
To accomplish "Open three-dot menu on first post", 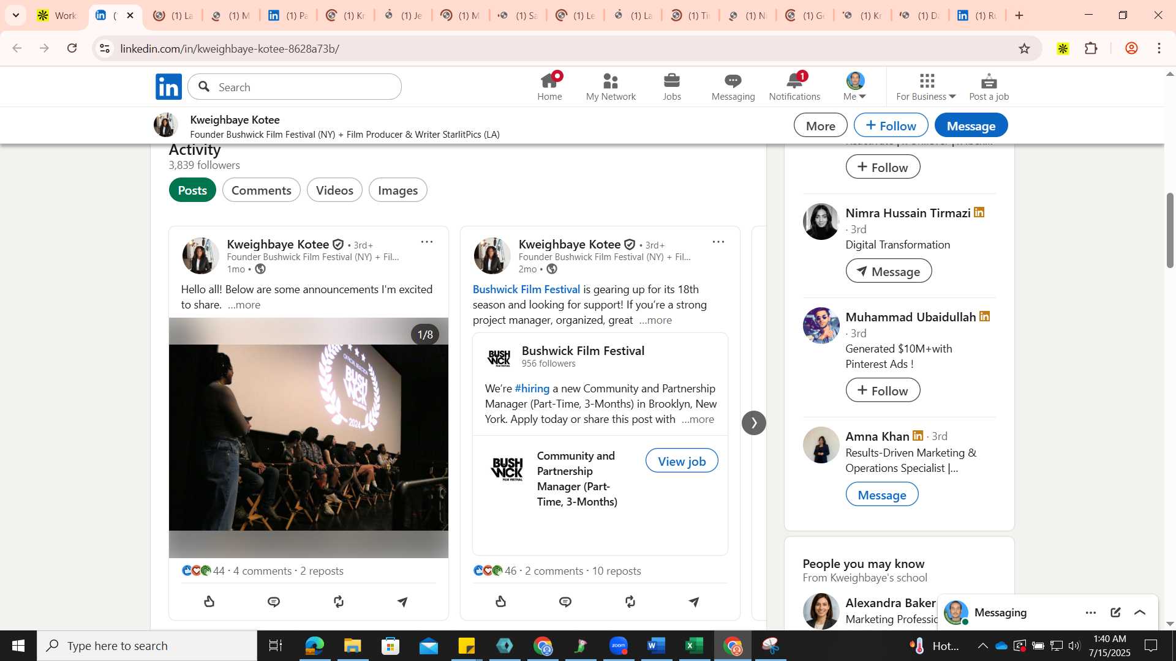I will click(427, 242).
